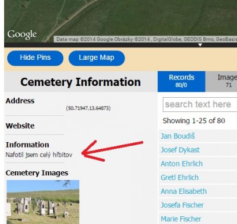Switch to the Images tab
237x224 pixels.
point(221,81)
